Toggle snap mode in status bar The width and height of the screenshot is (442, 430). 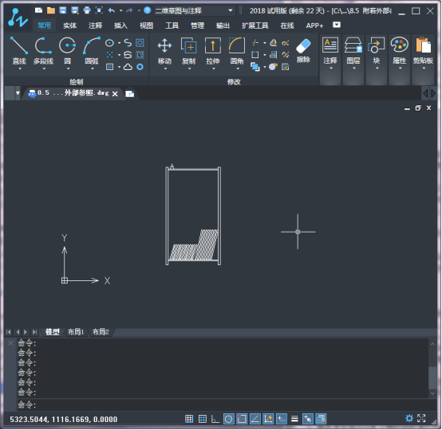[189, 420]
